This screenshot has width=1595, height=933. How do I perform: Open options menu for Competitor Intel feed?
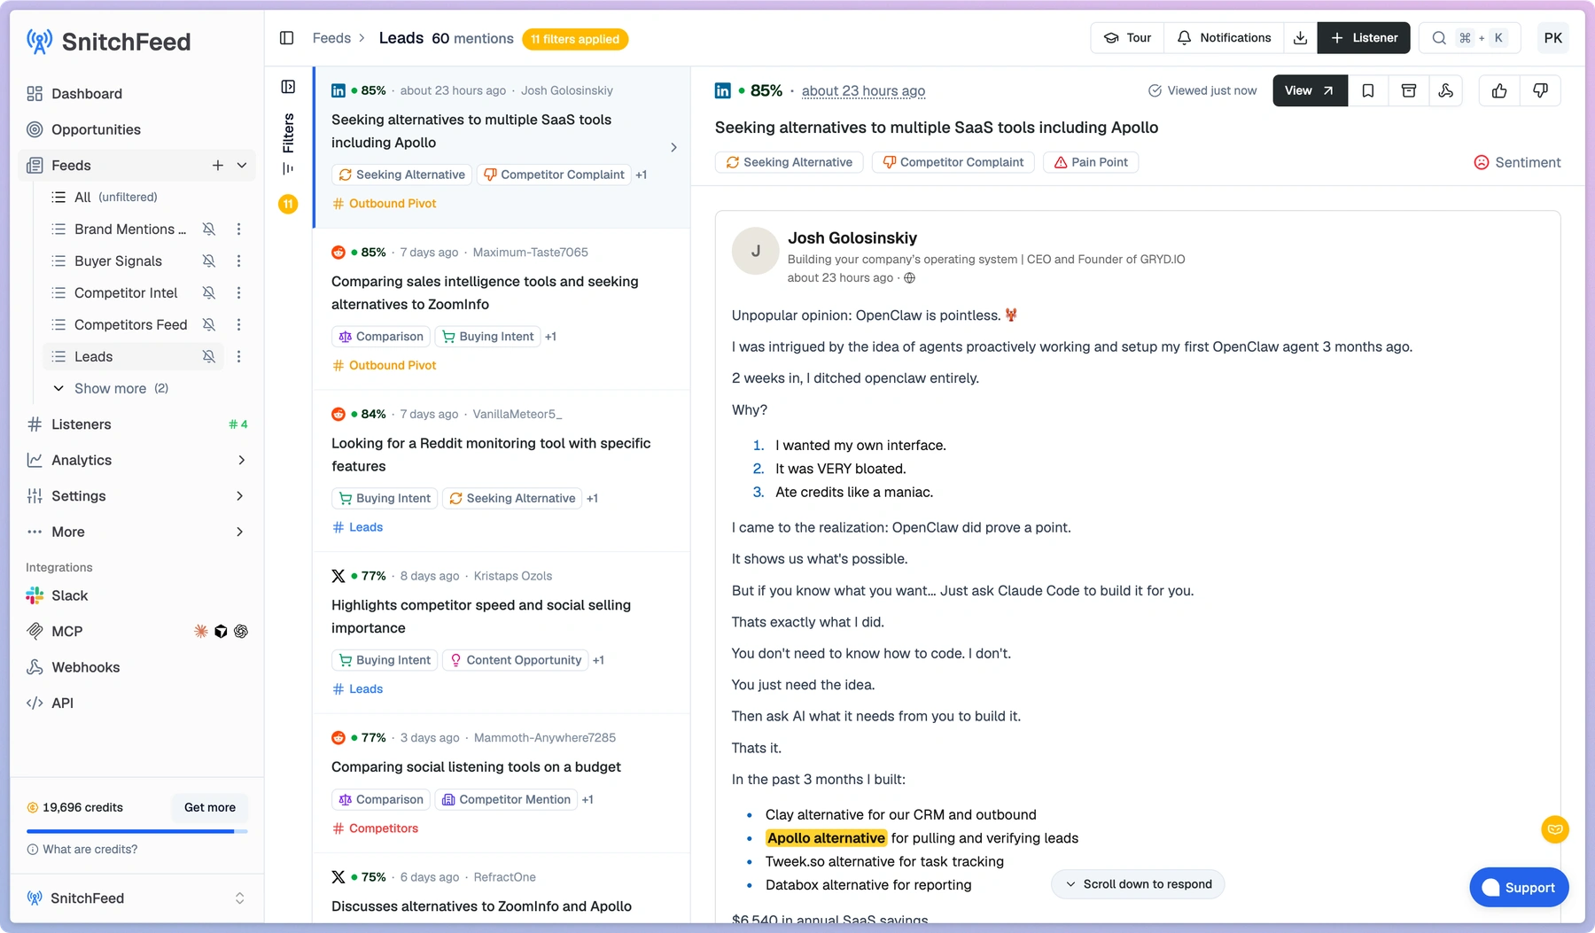[x=238, y=293]
